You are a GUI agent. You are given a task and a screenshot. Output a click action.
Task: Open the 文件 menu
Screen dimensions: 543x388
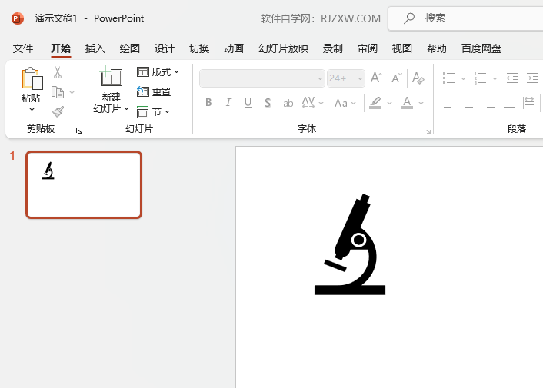[23, 48]
